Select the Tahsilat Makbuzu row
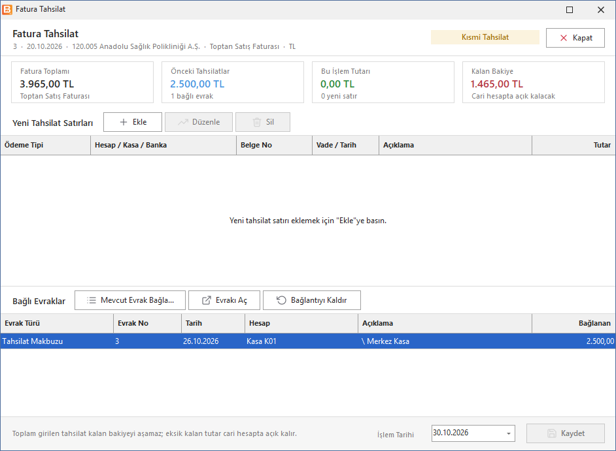Viewport: 616px width, 451px height. pyautogui.click(x=308, y=341)
